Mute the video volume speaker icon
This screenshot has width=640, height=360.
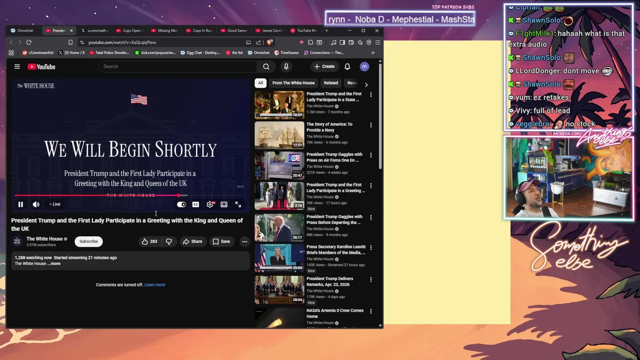(x=36, y=204)
